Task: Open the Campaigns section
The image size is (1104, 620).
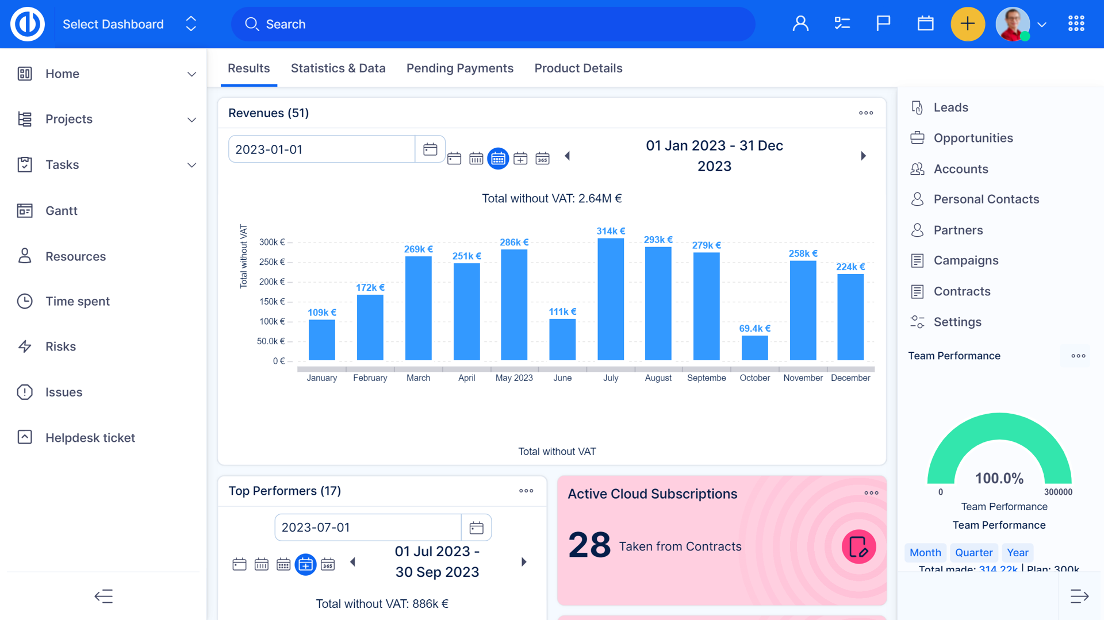Action: pyautogui.click(x=966, y=260)
